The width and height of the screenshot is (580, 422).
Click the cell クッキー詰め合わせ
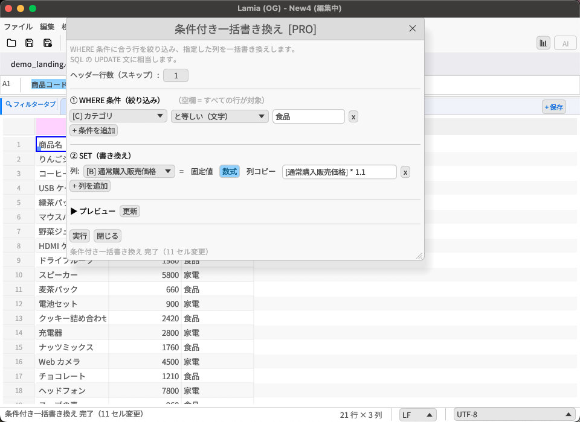tap(72, 318)
